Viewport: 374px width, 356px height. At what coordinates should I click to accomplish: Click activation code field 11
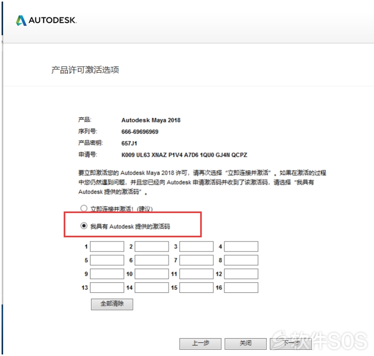pyautogui.click(x=196, y=274)
